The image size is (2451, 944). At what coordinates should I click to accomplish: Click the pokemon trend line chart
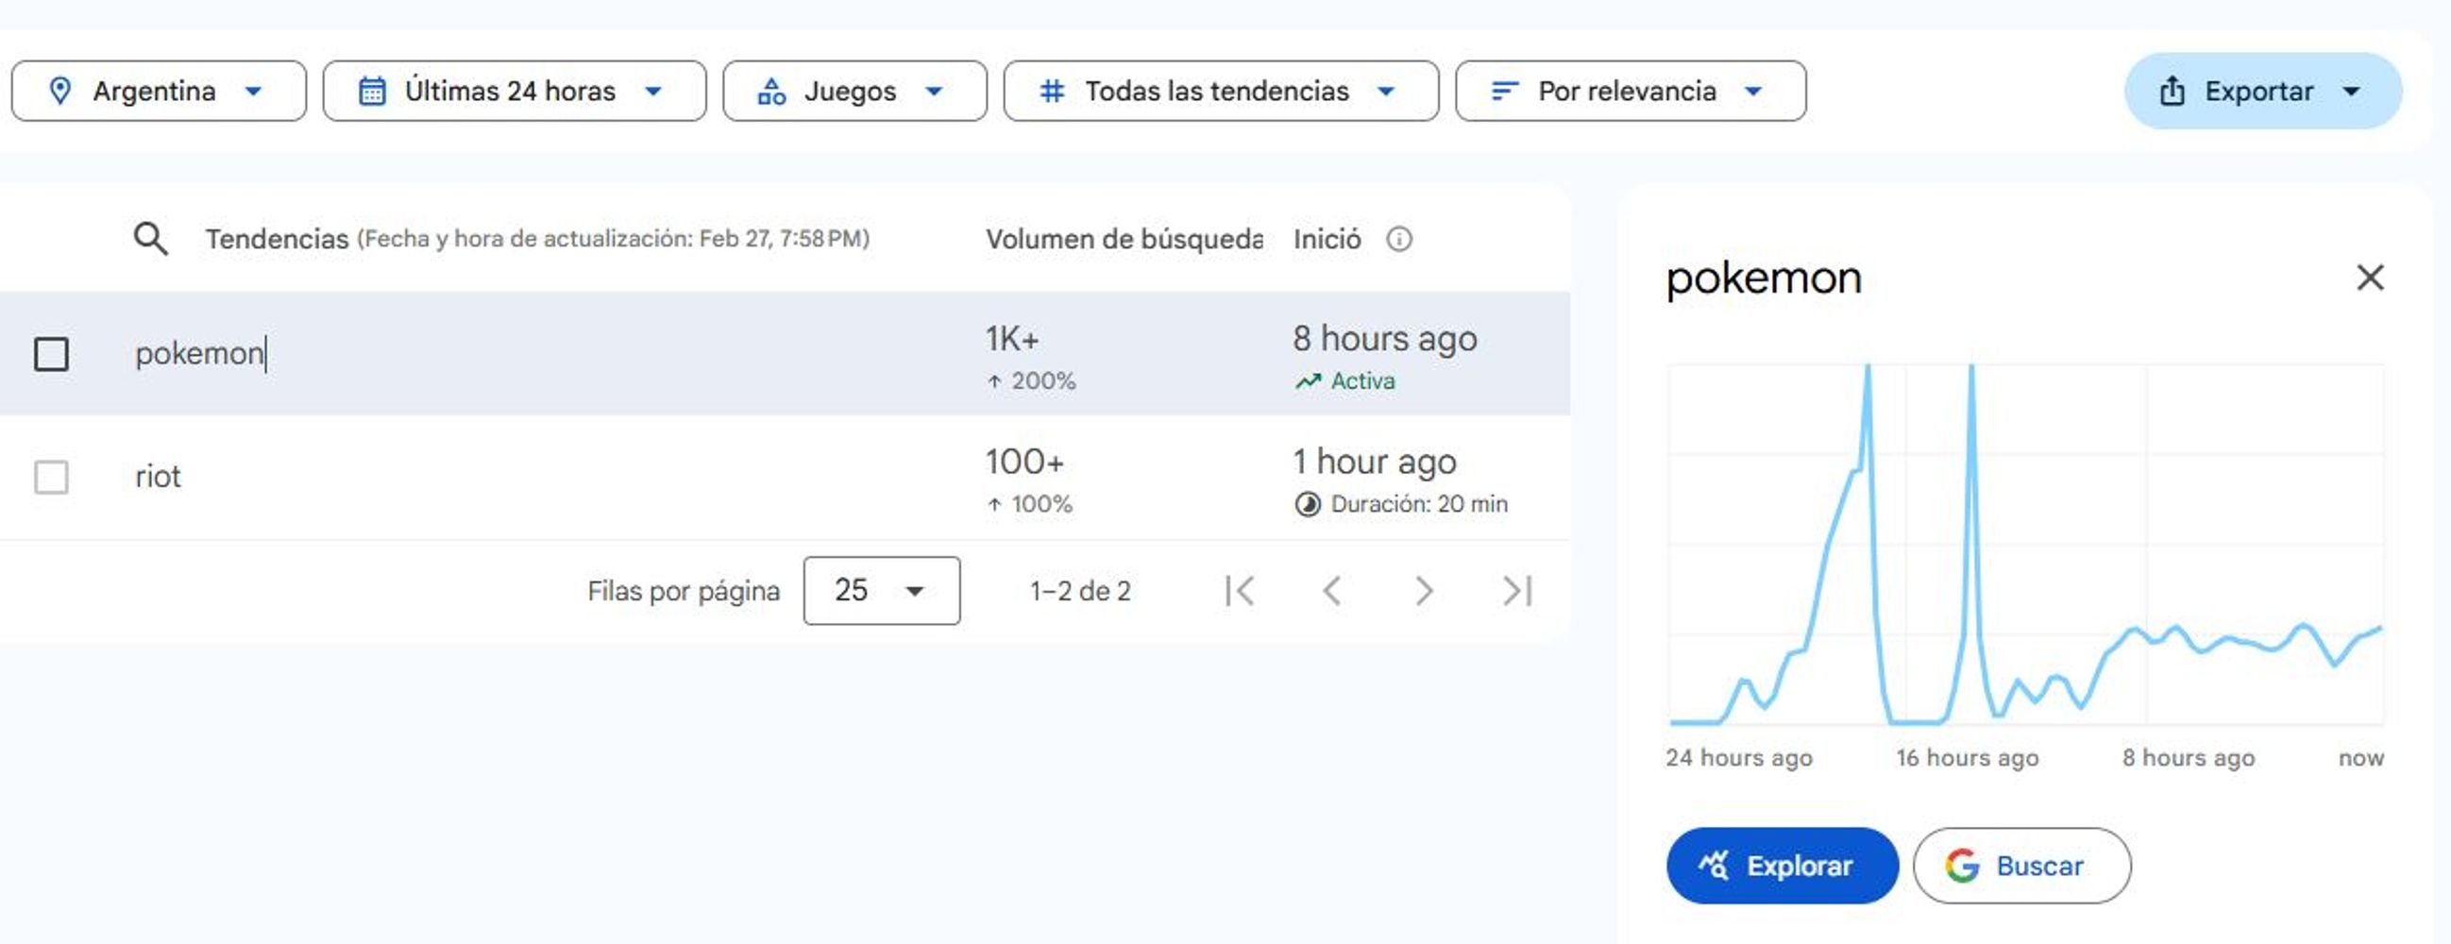tap(2027, 545)
